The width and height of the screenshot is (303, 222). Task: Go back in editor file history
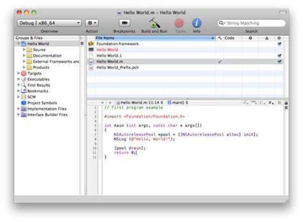pyautogui.click(x=102, y=103)
